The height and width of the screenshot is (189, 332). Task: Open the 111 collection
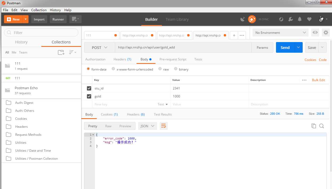(41, 66)
